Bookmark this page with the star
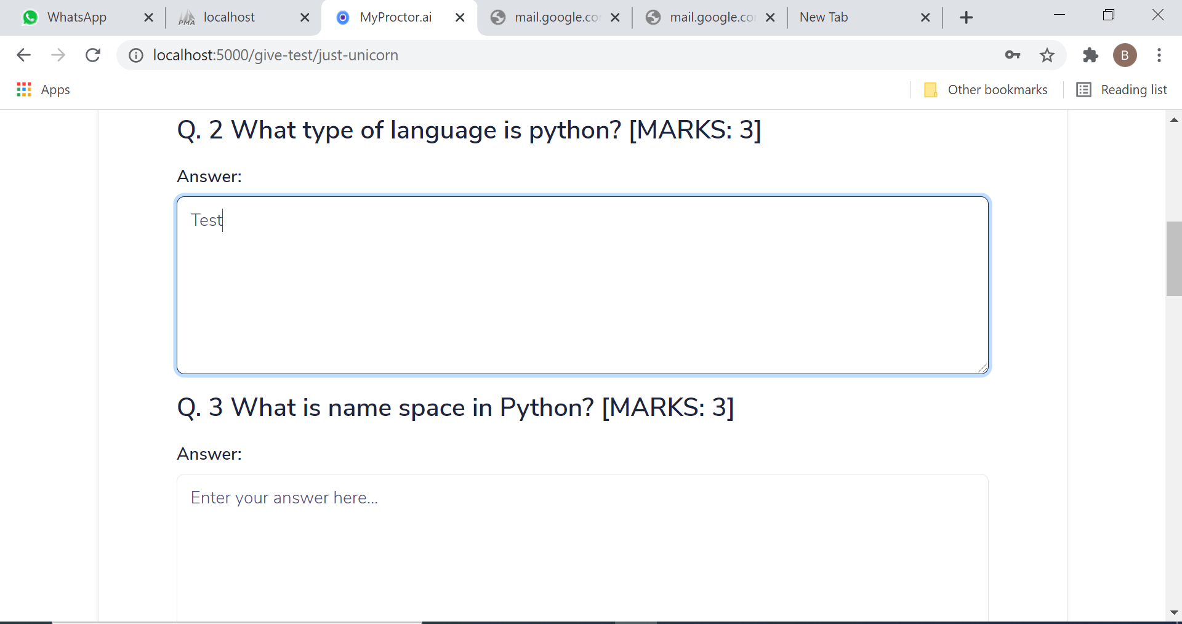Screen dimensions: 1182x624 [1047, 55]
